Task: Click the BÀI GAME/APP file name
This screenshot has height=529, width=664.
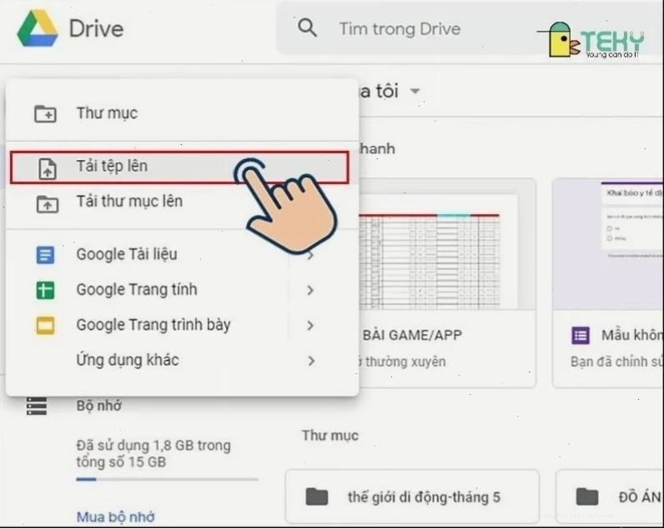Action: [x=412, y=336]
